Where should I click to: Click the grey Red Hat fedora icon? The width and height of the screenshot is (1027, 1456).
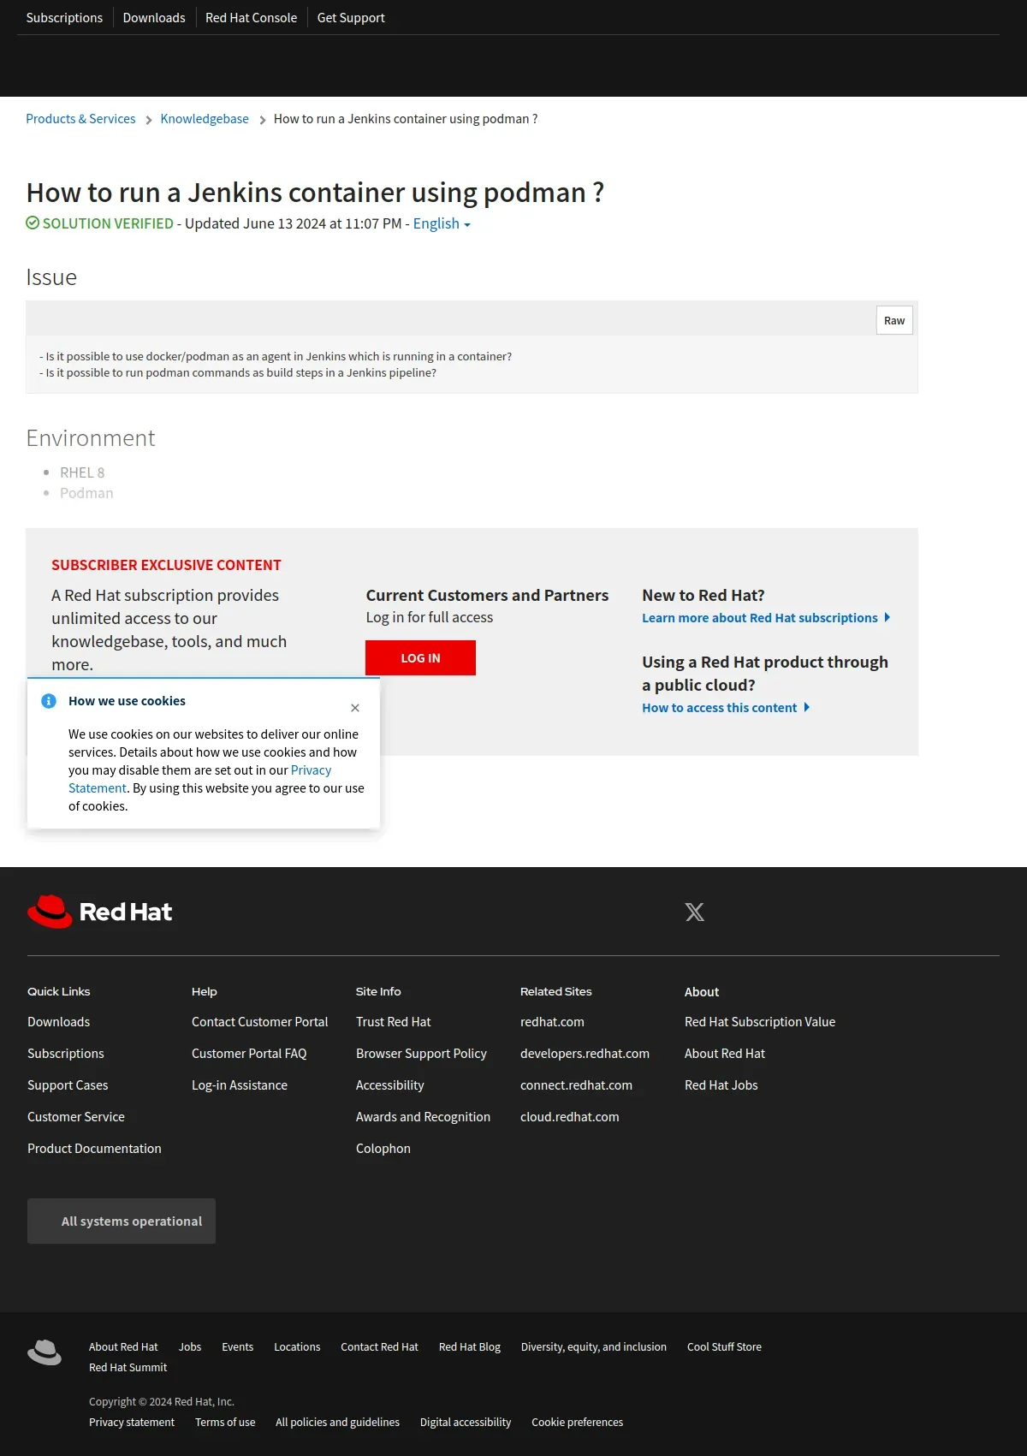(x=45, y=1352)
